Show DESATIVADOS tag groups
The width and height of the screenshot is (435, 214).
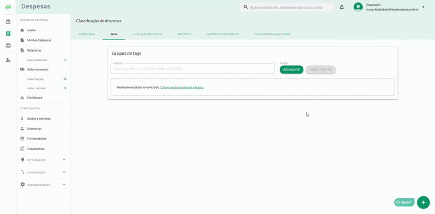321,70
